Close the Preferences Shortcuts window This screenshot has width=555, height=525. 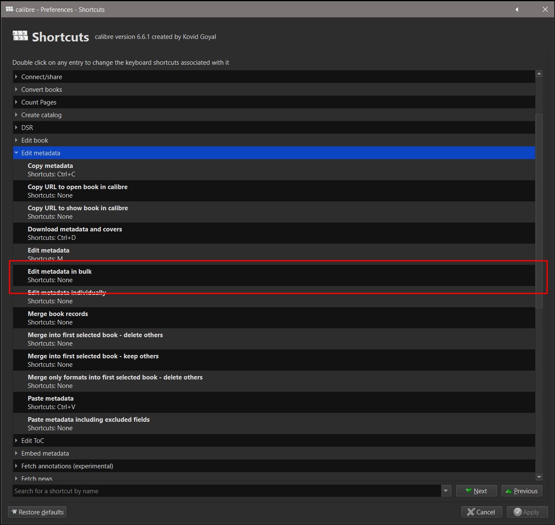pos(545,9)
